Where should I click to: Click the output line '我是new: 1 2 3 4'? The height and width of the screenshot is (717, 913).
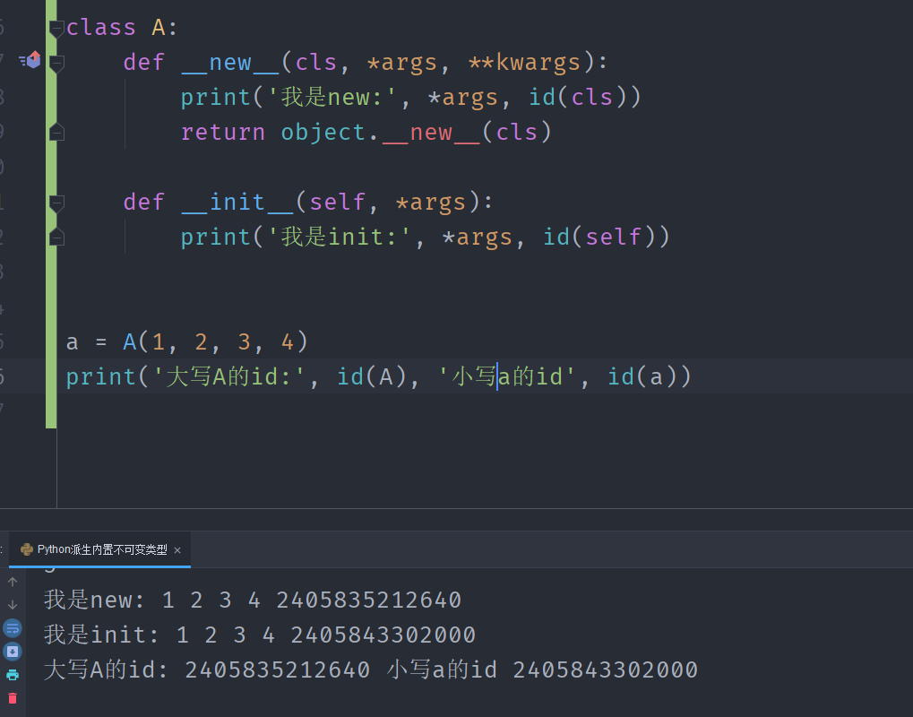click(253, 600)
